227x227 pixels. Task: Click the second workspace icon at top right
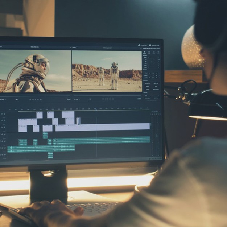click(150, 45)
